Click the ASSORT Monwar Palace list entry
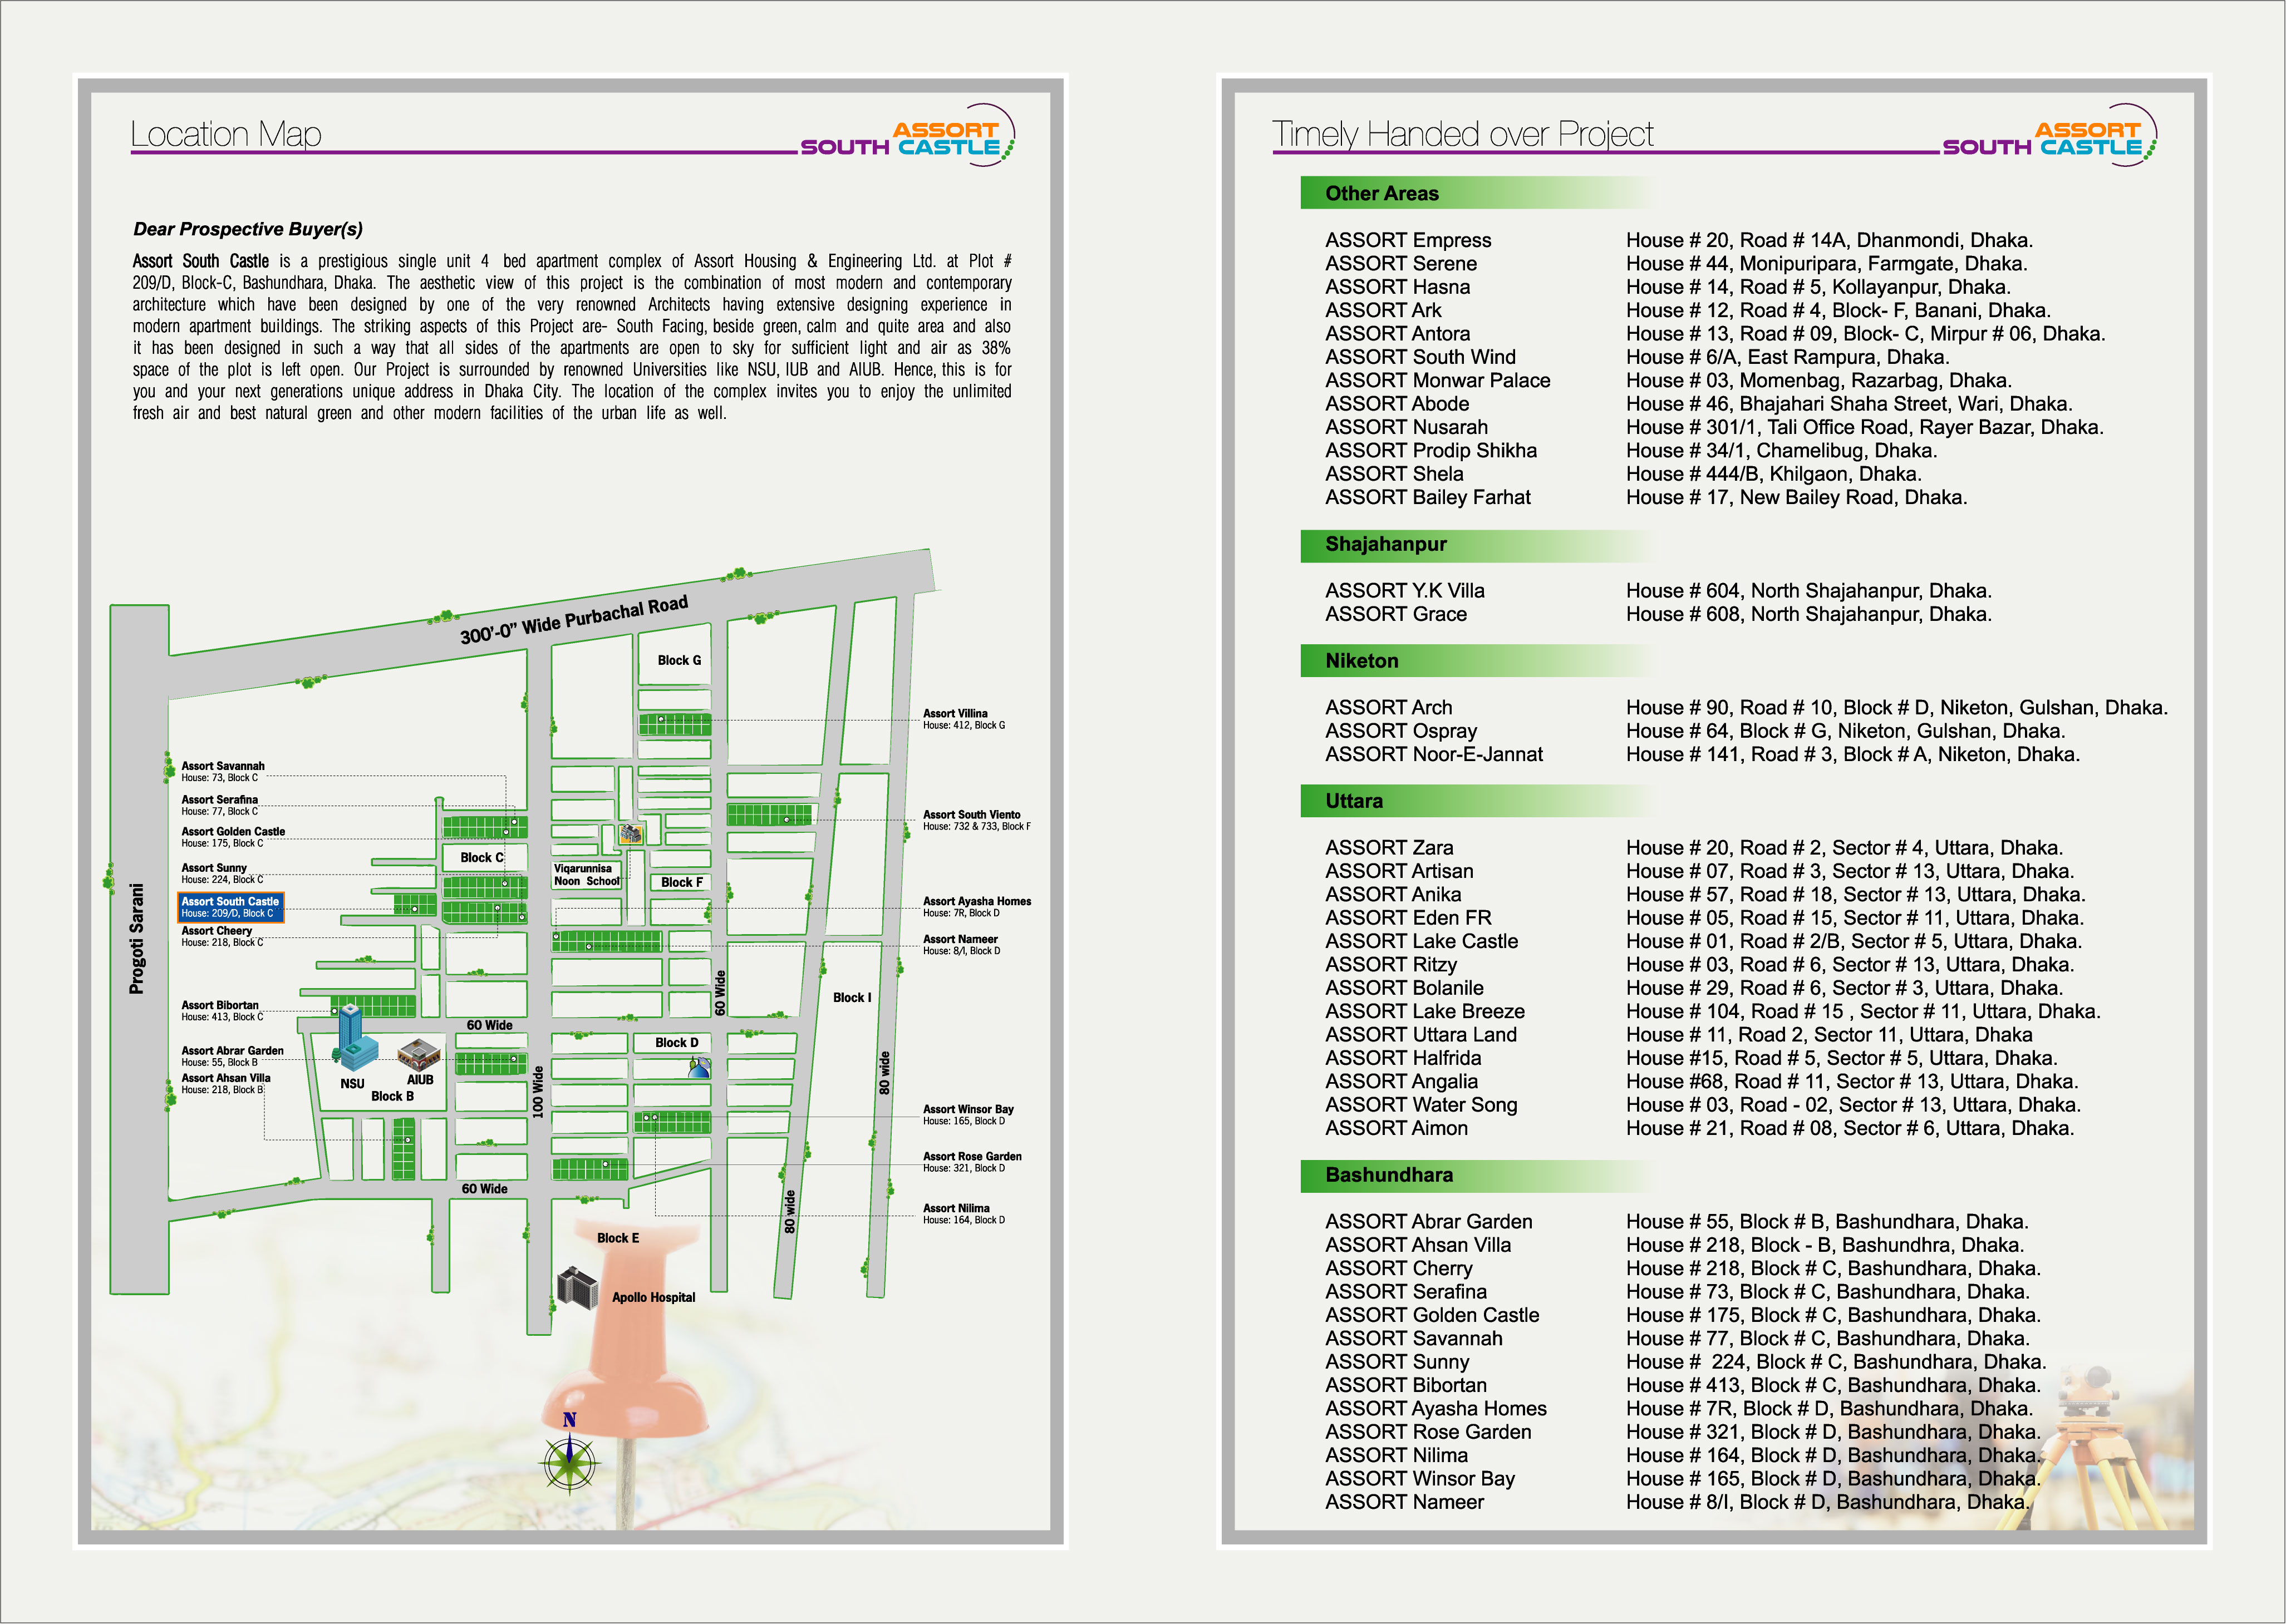Image resolution: width=2286 pixels, height=1624 pixels. pyautogui.click(x=1438, y=380)
